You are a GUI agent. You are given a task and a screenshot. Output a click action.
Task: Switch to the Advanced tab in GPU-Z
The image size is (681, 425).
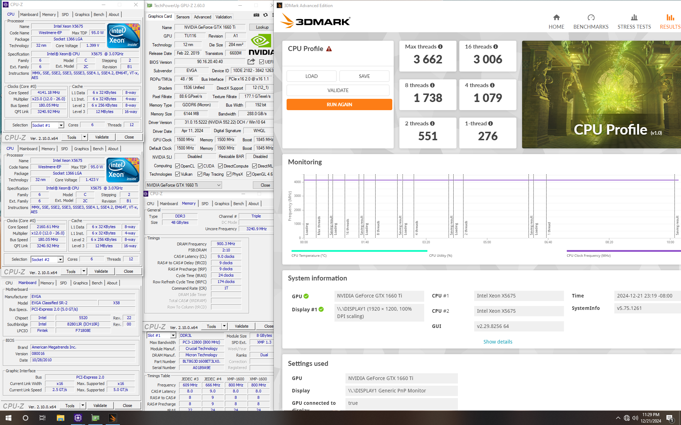click(x=203, y=17)
